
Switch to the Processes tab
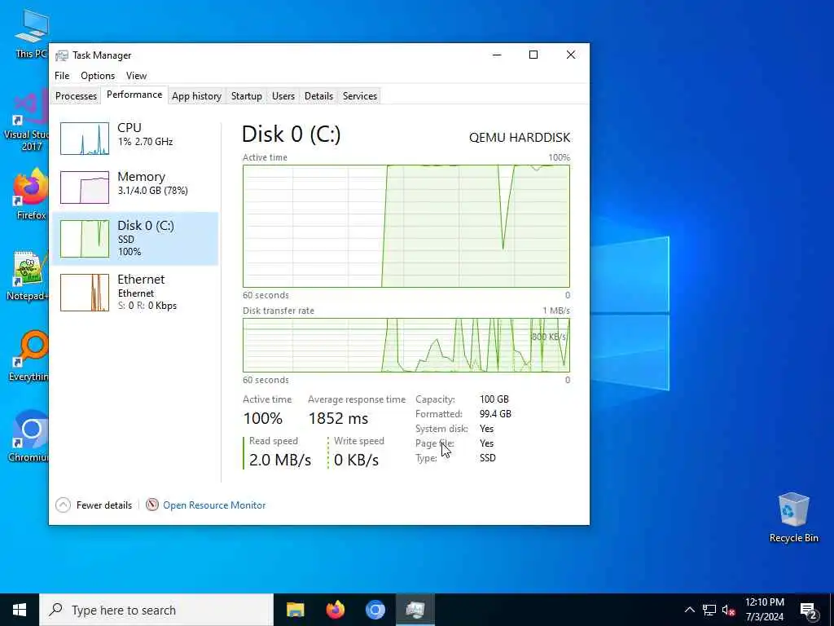click(76, 96)
